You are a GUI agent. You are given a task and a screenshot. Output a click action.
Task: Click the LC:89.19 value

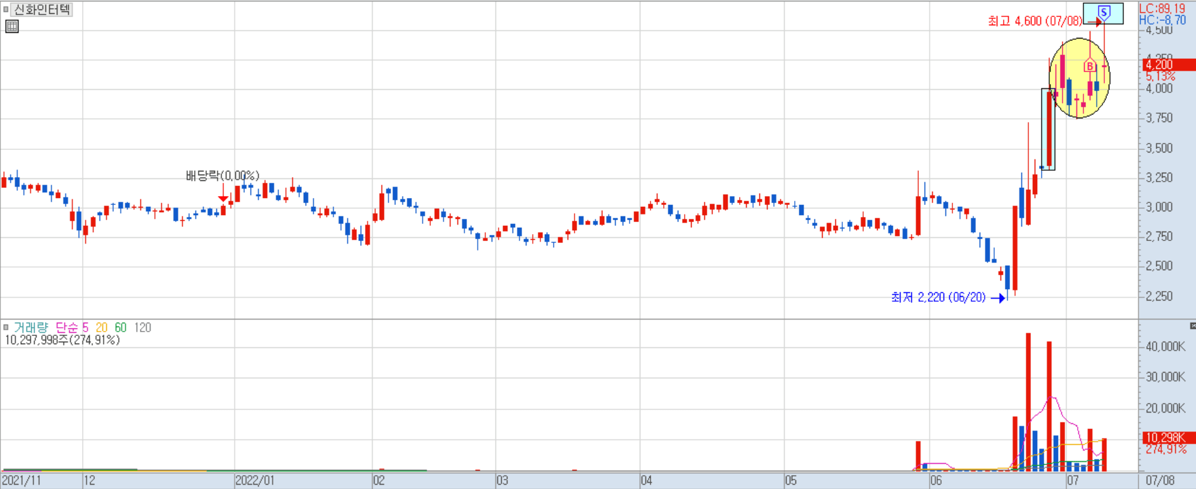pos(1162,9)
